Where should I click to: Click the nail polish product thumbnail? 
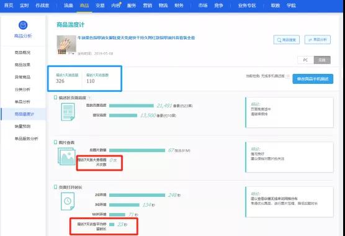click(x=66, y=45)
